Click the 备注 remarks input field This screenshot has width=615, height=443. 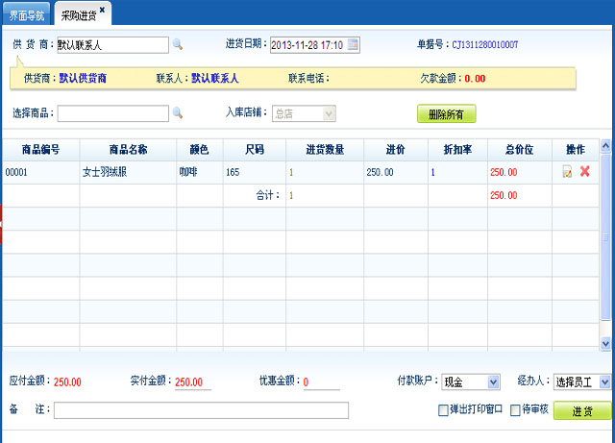(201, 410)
